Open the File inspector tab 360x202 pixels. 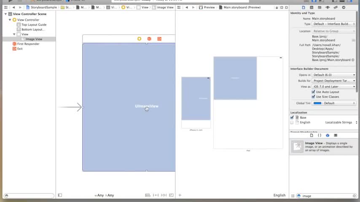pos(303,7)
